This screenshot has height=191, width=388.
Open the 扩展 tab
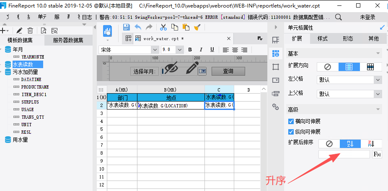tap(297, 38)
